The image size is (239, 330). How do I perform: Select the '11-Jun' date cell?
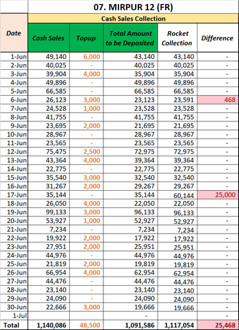pos(14,143)
